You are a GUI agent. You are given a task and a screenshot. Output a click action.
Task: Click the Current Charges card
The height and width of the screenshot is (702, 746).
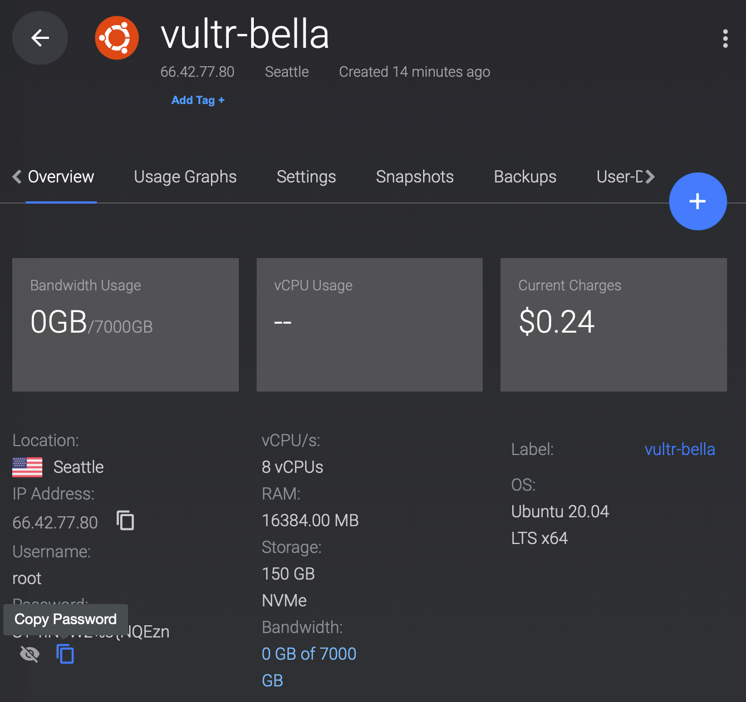coord(614,324)
